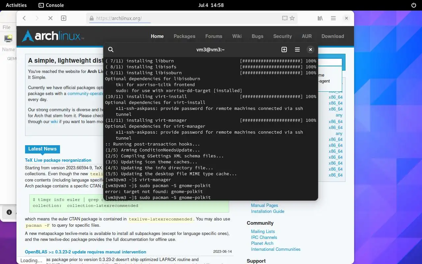Screen dimensions: 422x264
Task: Open the Activities overview
Action: pyautogui.click(x=16, y=5)
